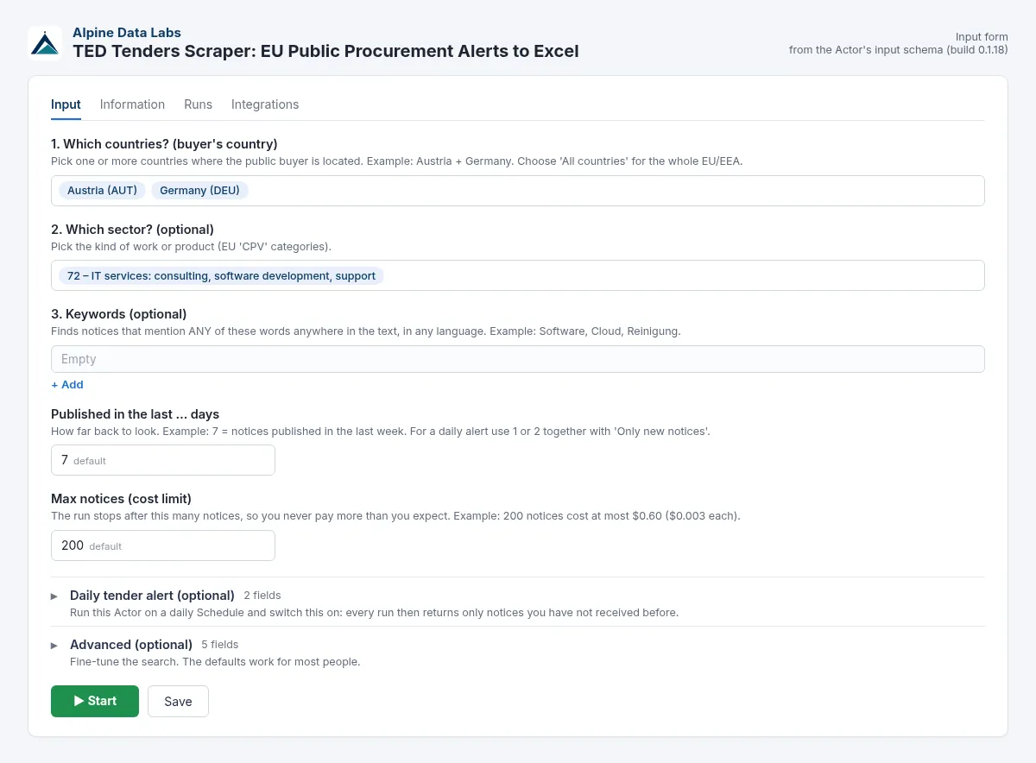This screenshot has width=1036, height=763.
Task: Open the sector selection field
Action: tap(518, 275)
